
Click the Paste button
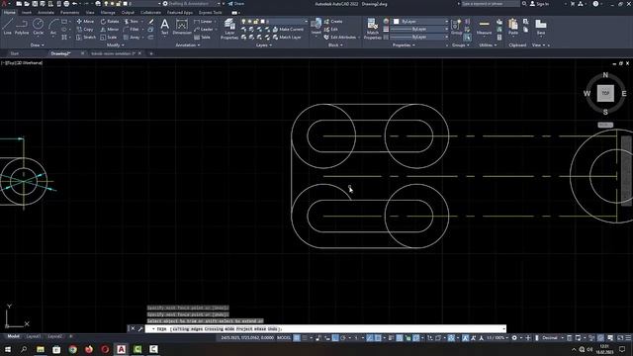pyautogui.click(x=513, y=27)
